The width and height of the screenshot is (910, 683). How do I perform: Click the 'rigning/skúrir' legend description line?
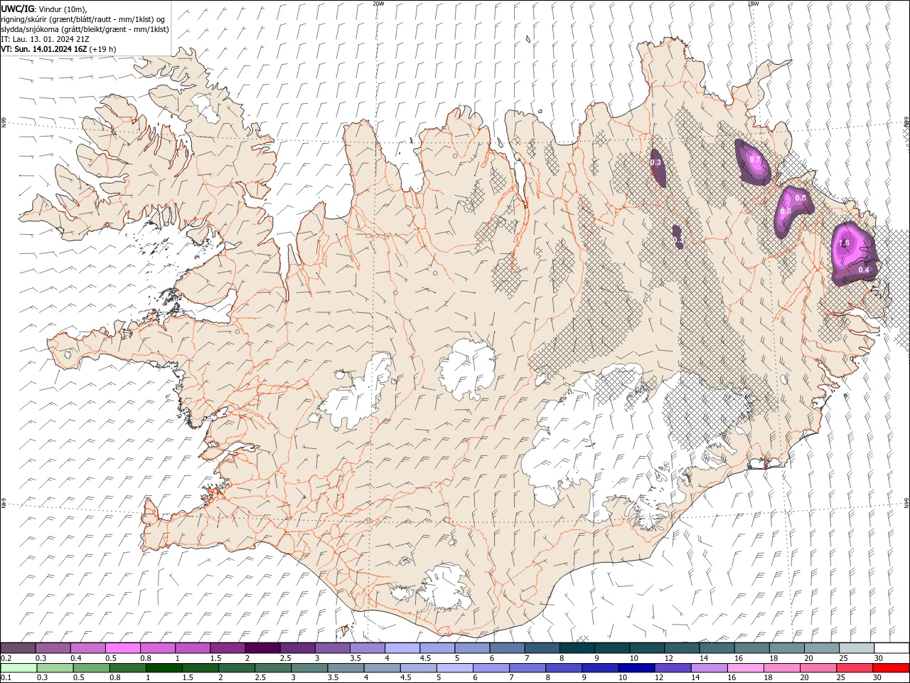point(83,19)
